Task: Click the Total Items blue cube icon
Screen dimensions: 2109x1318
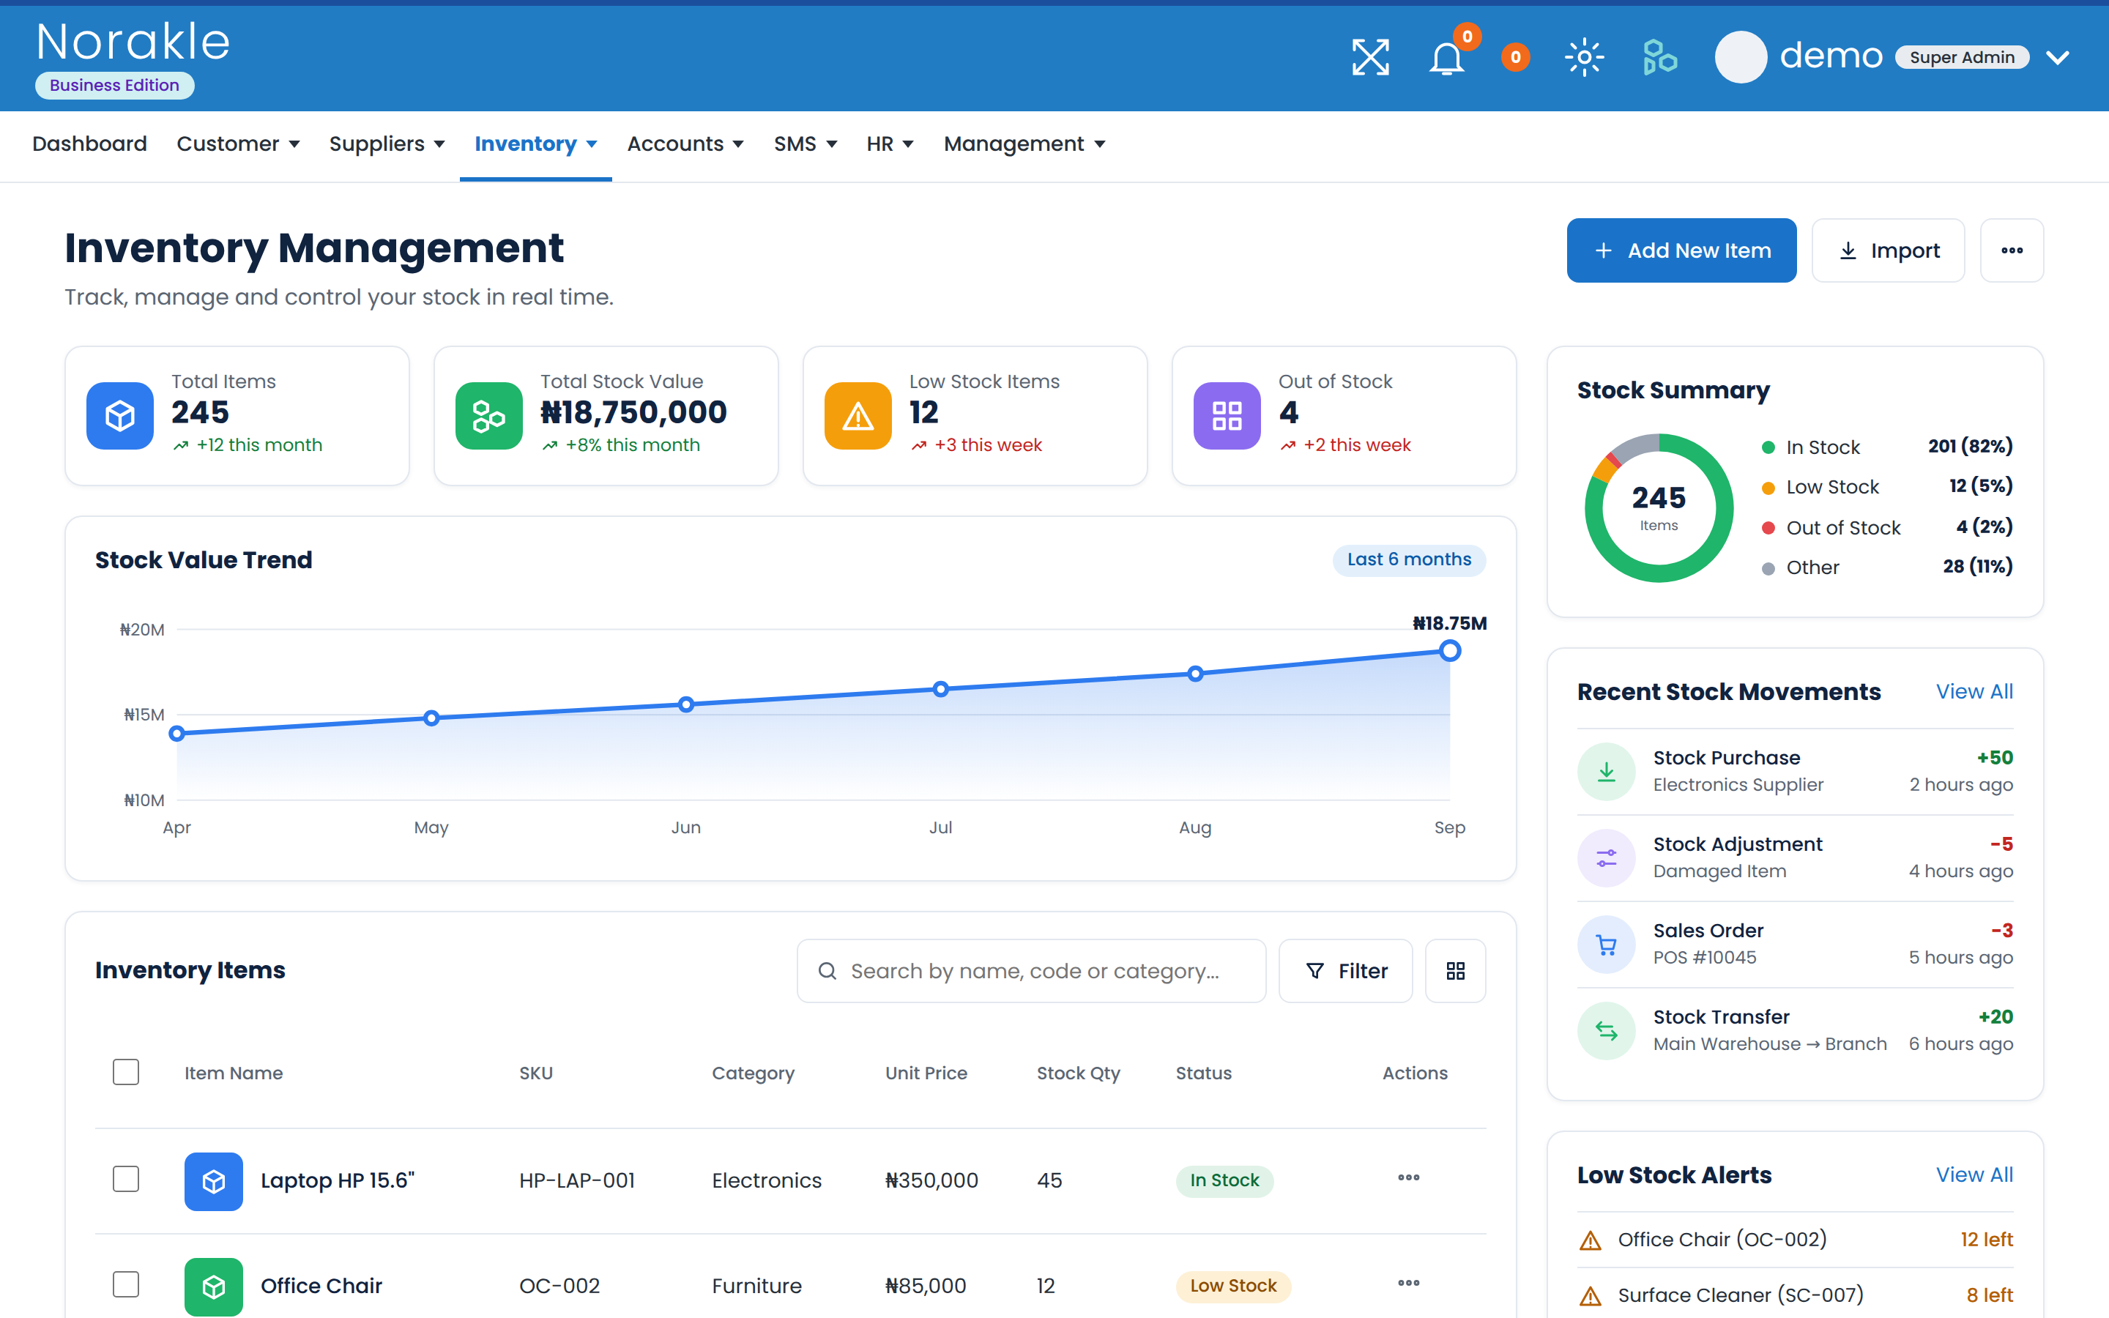Action: (120, 416)
